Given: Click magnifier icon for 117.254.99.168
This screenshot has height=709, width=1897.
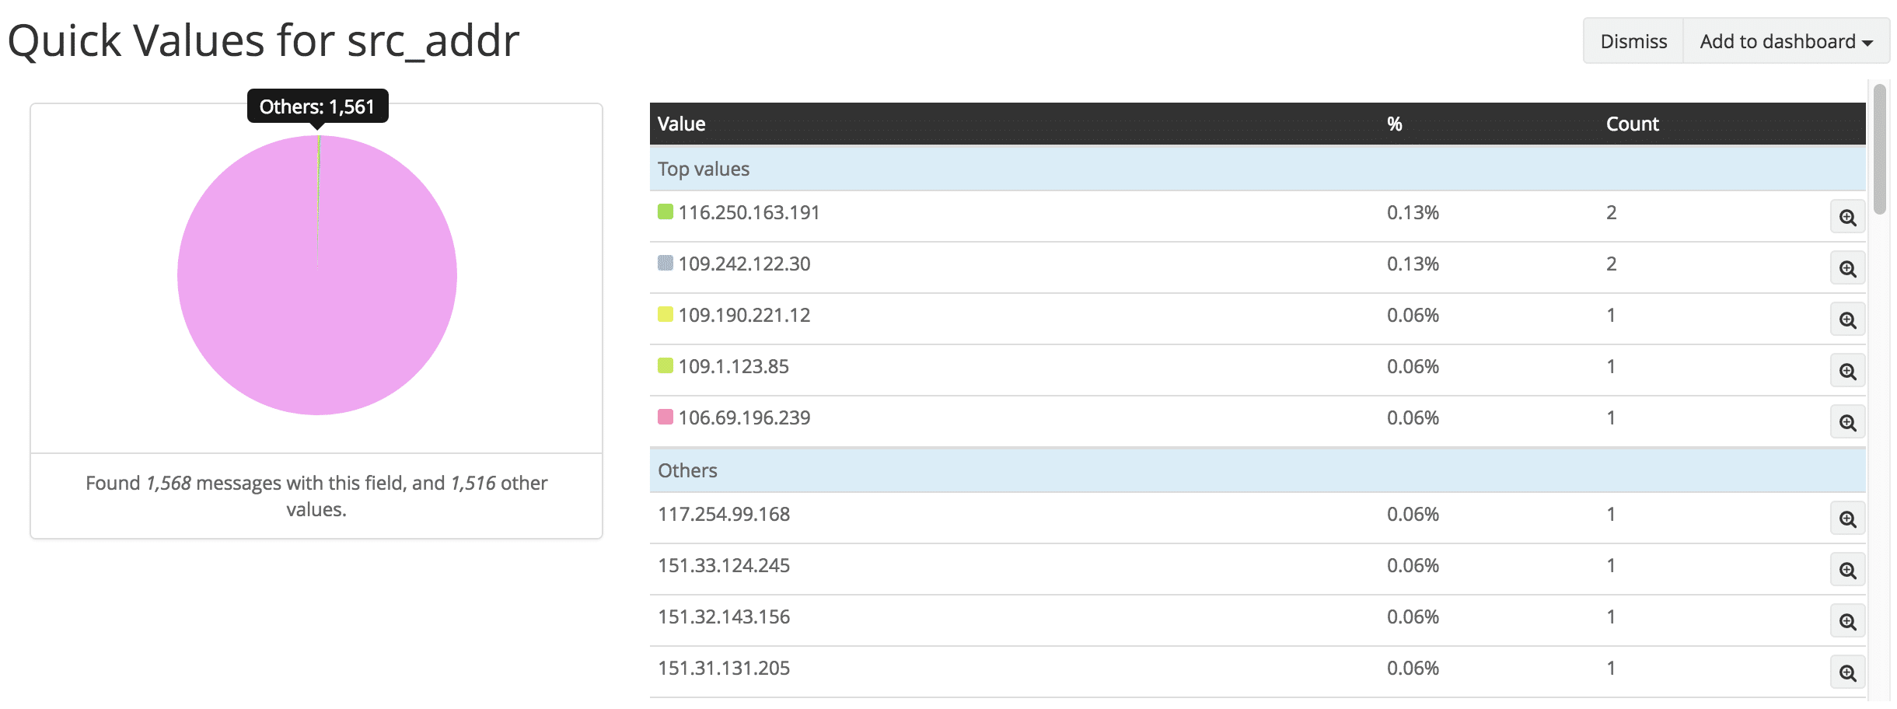Looking at the screenshot, I should (x=1847, y=519).
